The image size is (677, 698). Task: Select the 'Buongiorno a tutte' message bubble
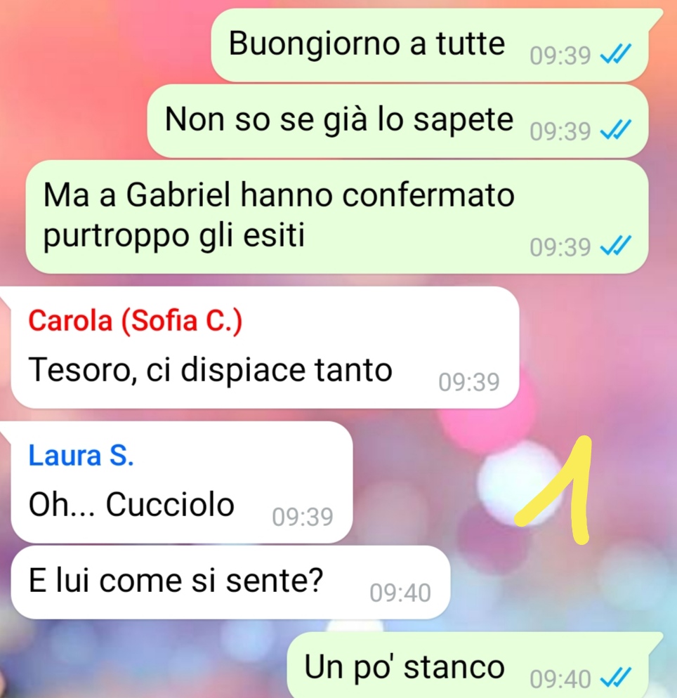point(430,44)
